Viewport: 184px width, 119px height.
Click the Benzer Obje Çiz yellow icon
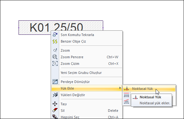pos(55,41)
